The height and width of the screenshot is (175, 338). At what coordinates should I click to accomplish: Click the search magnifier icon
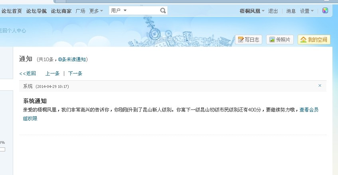click(163, 10)
